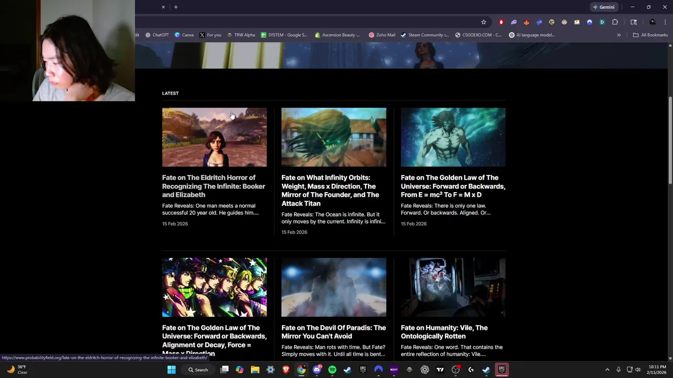Open the SYSTEM Google Sheets bookmark
This screenshot has width=673, height=378.
pyautogui.click(x=284, y=35)
